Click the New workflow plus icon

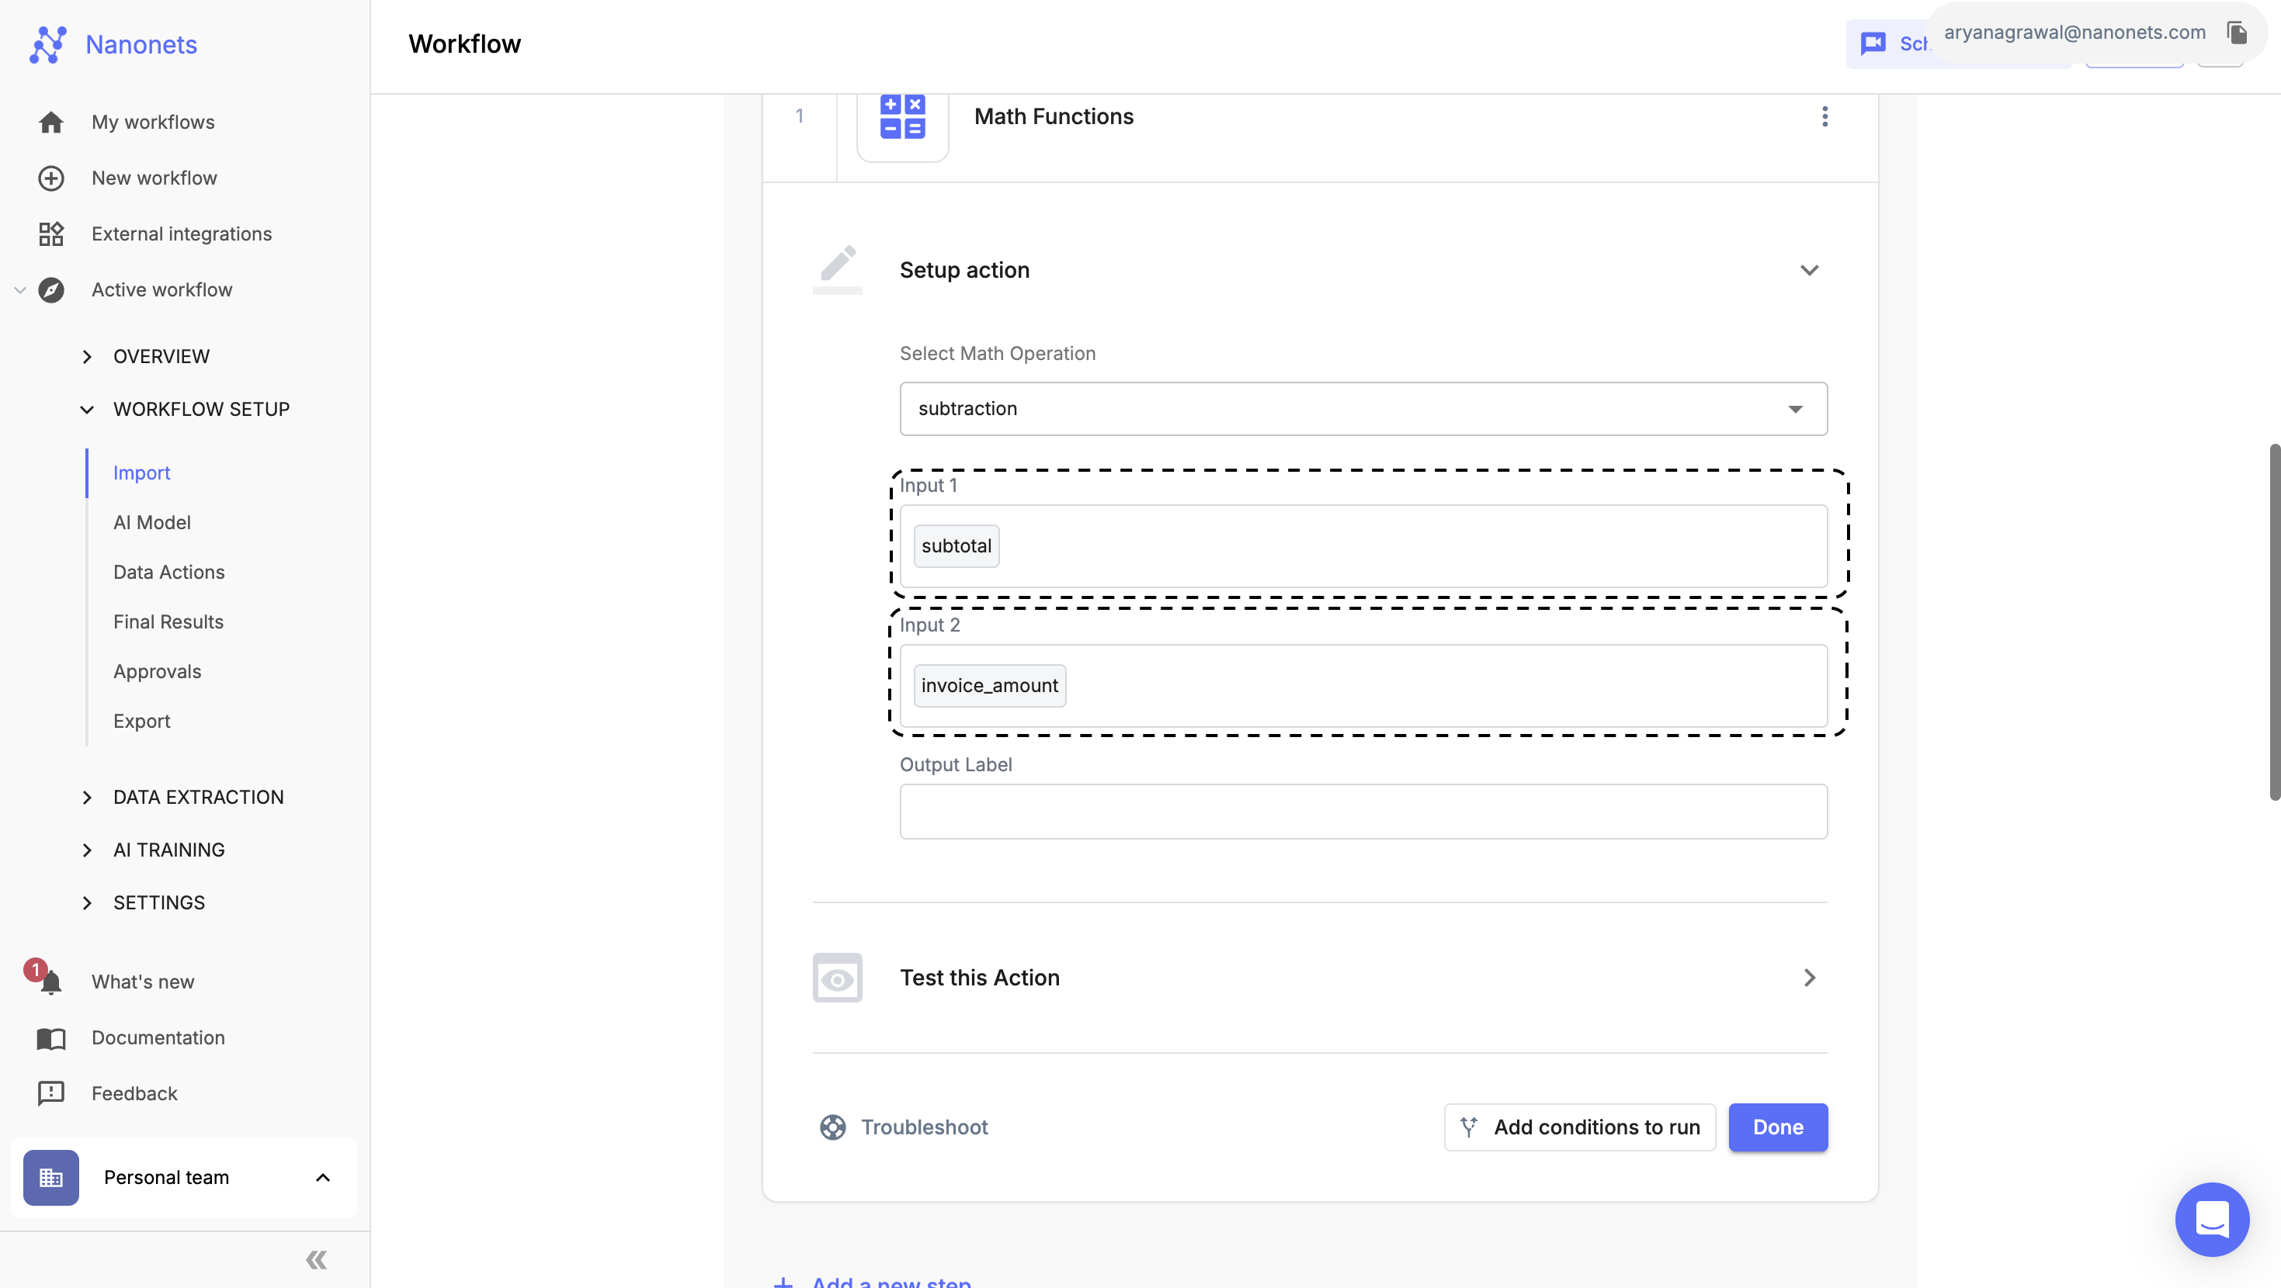[x=50, y=178]
